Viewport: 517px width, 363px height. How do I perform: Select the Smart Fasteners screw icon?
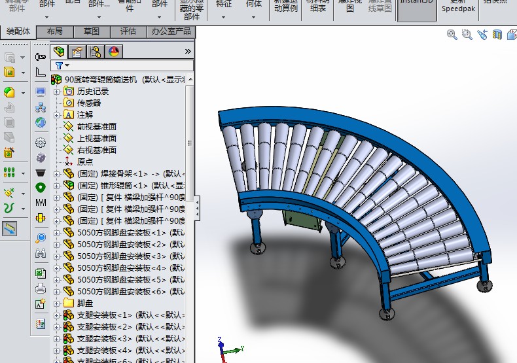click(x=41, y=57)
